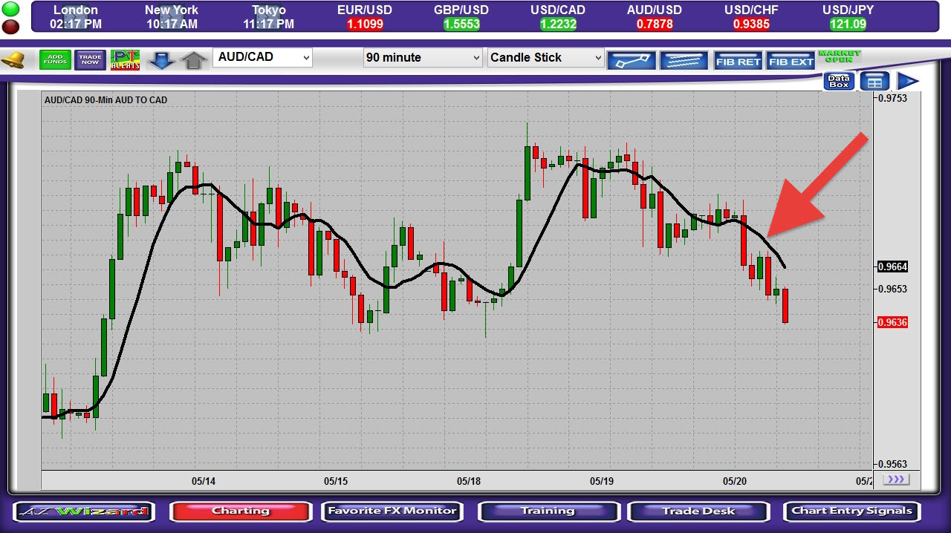Click the blue play arrow icon
The image size is (951, 533).
[908, 81]
